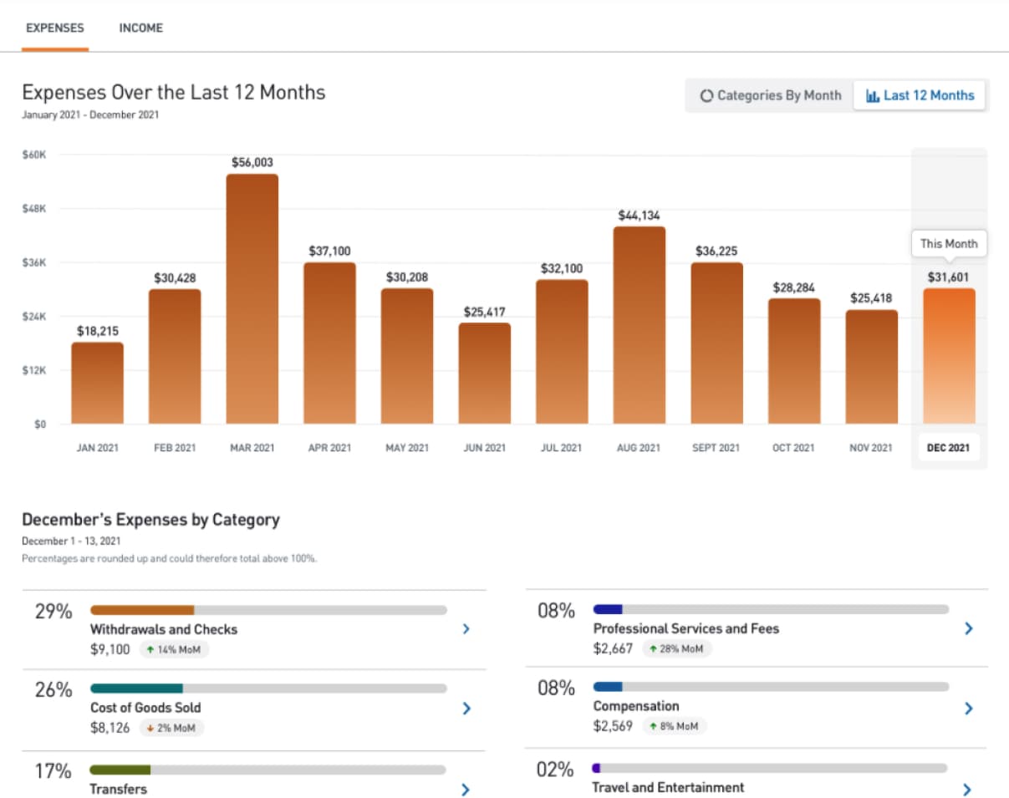Click the 28% MoM badge
Screen dimensions: 1009x798
coord(676,648)
